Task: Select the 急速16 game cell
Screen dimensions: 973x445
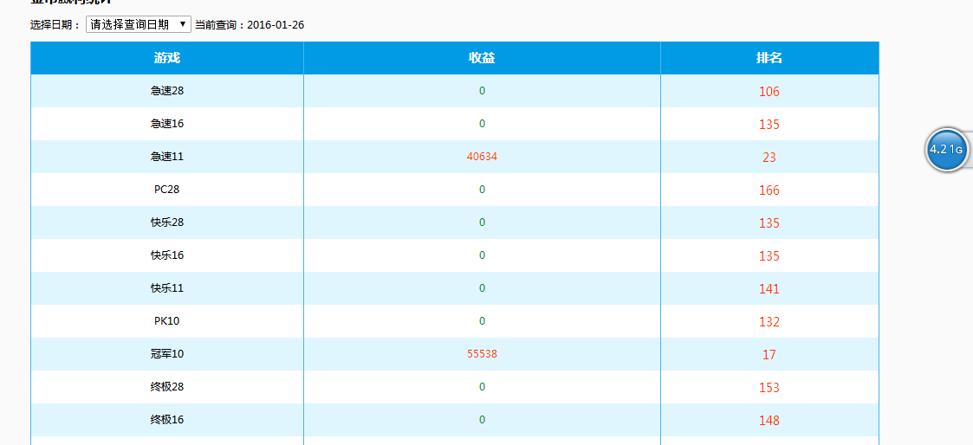Action: (x=167, y=124)
